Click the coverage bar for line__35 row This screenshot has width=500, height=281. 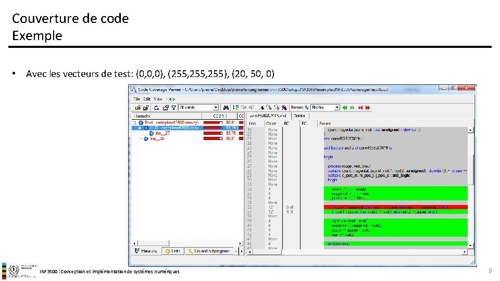[x=213, y=138]
